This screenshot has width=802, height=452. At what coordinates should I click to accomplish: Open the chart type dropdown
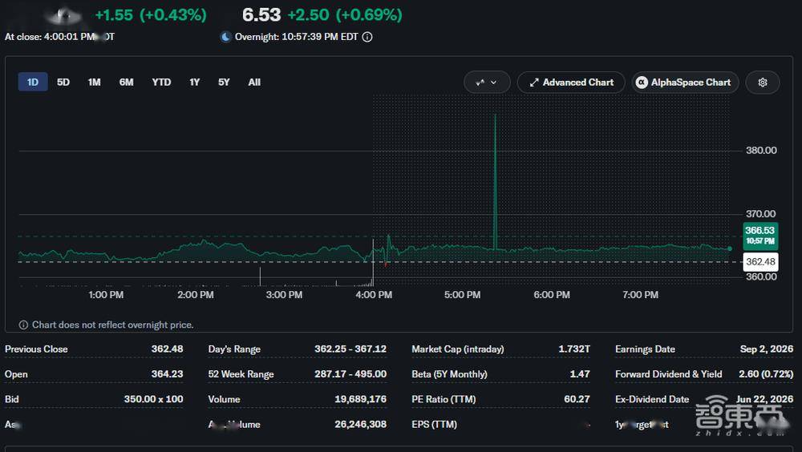click(487, 83)
